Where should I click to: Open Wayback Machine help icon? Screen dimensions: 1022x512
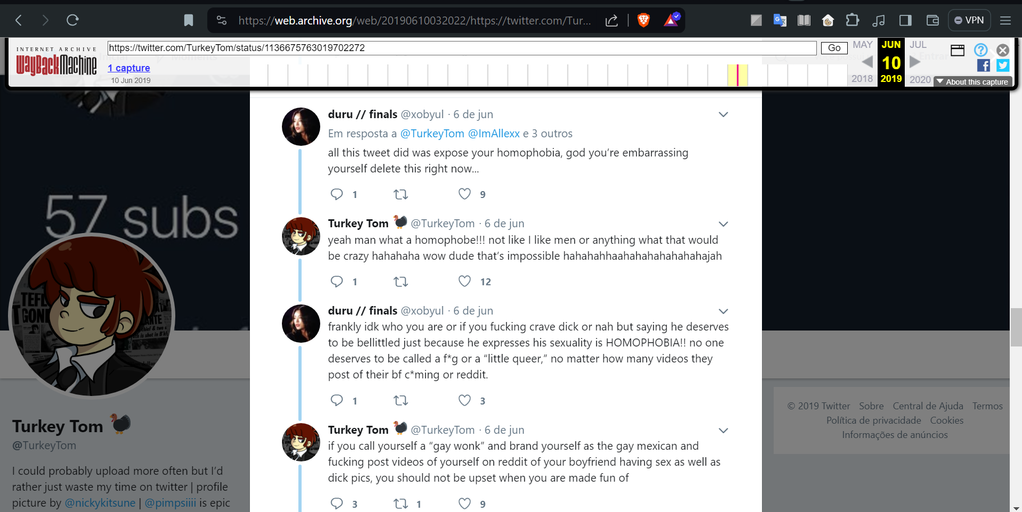click(980, 50)
